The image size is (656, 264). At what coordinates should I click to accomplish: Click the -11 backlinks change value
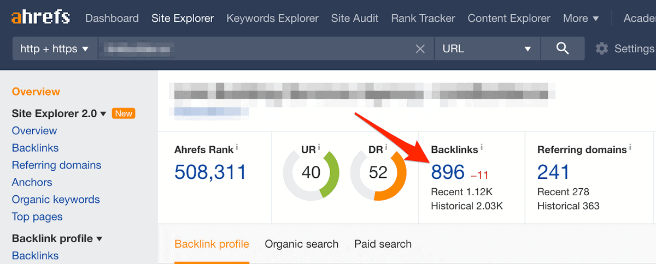479,175
